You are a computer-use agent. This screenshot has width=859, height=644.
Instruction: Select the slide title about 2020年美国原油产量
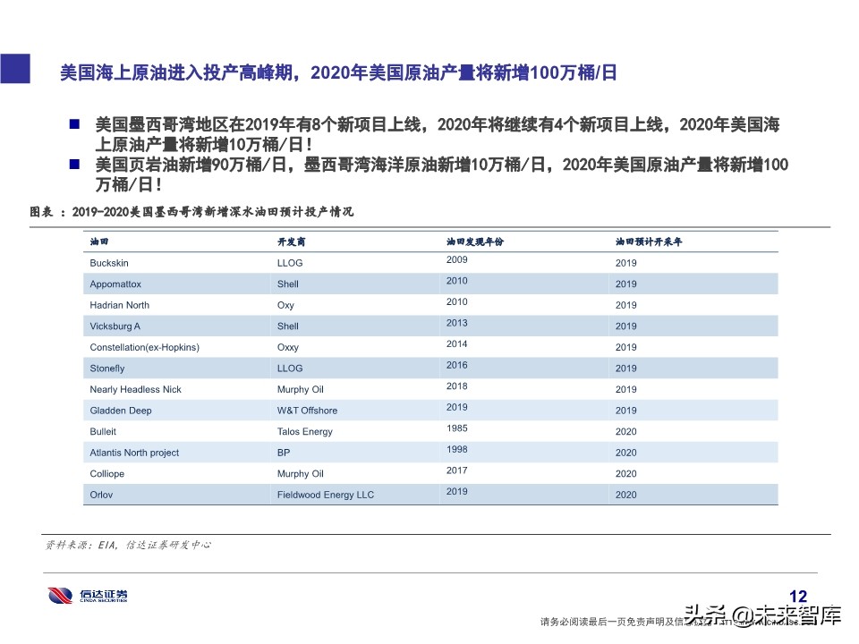click(338, 72)
